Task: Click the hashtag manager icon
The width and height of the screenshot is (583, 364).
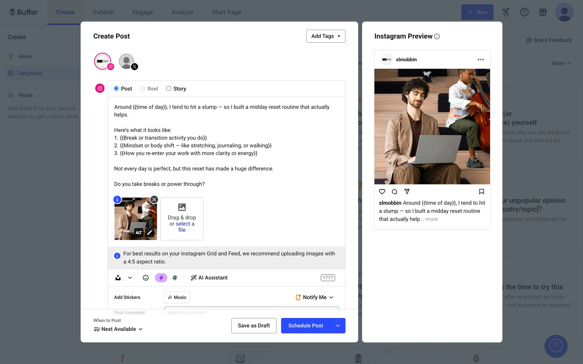Action: 175,278
